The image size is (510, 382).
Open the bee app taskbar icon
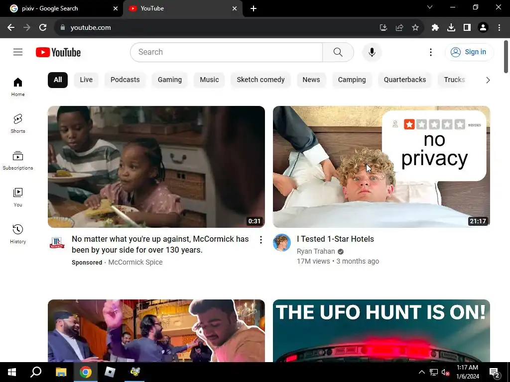(134, 372)
